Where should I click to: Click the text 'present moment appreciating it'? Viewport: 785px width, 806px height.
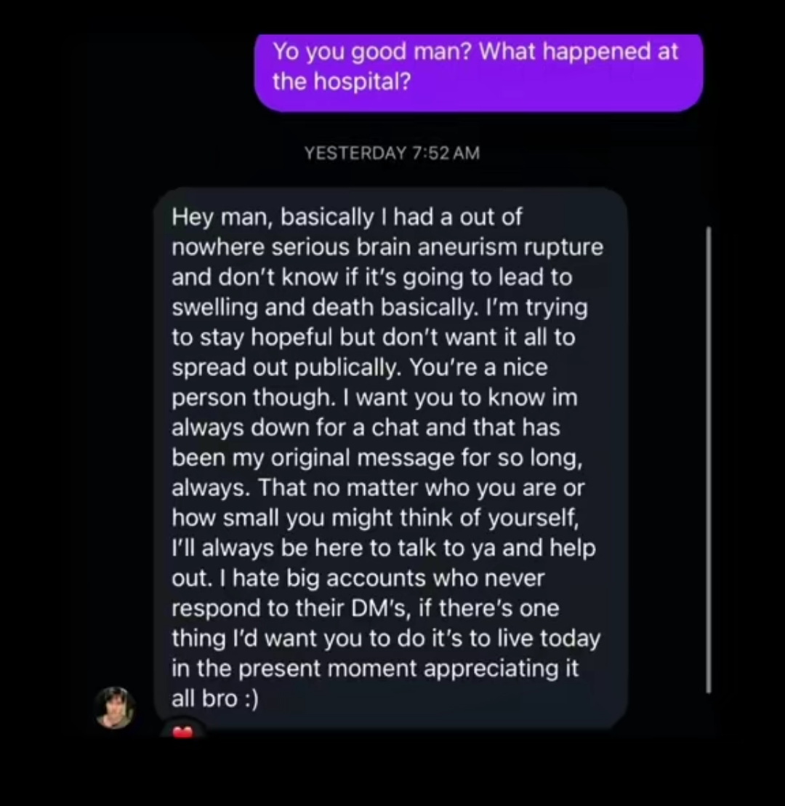click(x=408, y=669)
